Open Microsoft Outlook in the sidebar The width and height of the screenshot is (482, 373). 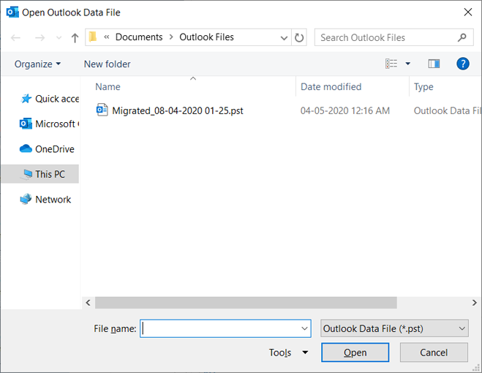(49, 124)
